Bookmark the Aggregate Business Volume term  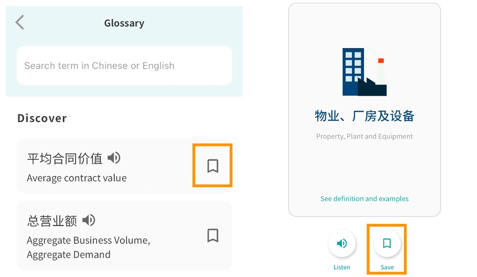(x=213, y=236)
